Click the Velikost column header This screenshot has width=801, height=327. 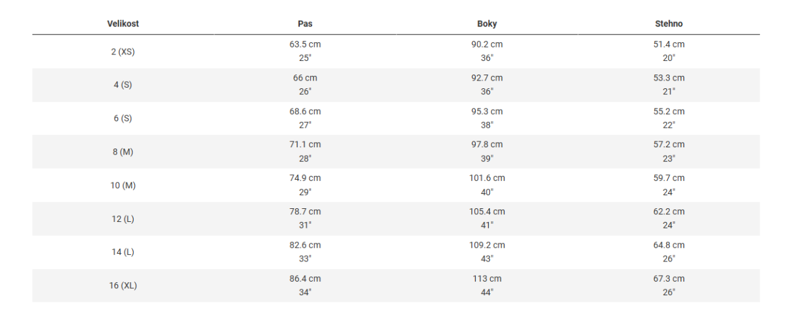[x=123, y=24]
